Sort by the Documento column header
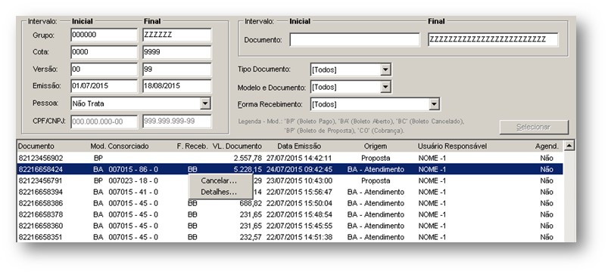 [x=36, y=146]
